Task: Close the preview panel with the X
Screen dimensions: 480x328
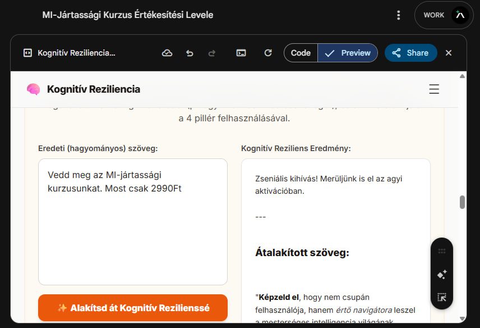Action: coord(449,53)
